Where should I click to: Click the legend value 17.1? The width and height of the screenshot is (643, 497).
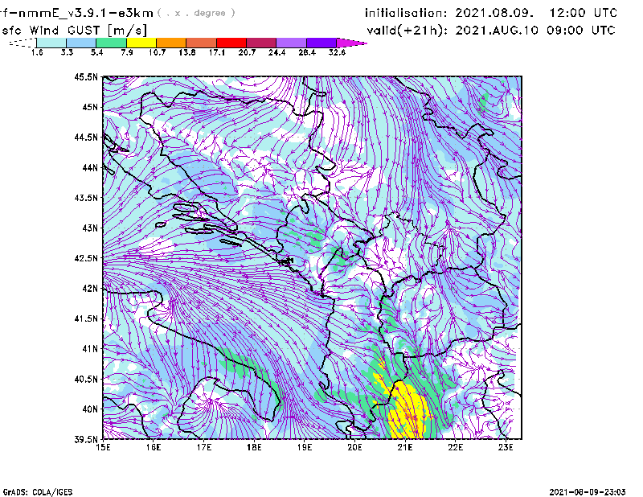(217, 52)
